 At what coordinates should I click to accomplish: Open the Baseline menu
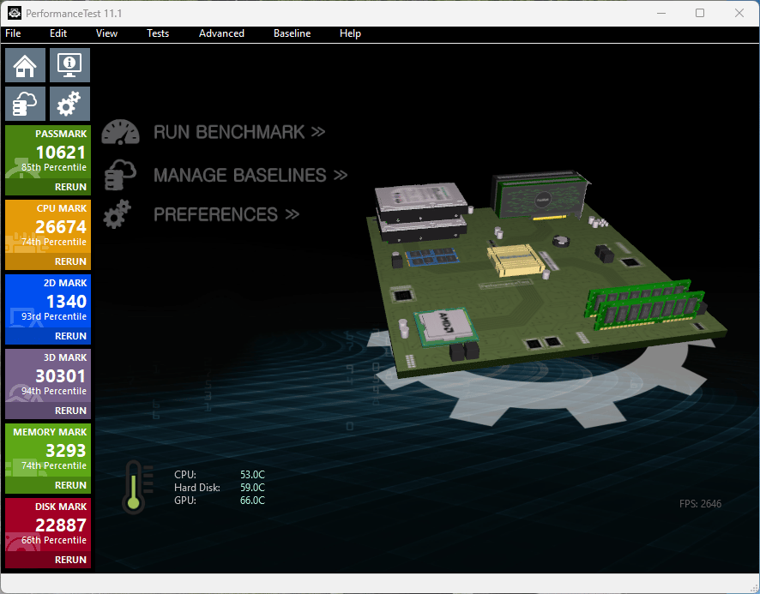[293, 33]
